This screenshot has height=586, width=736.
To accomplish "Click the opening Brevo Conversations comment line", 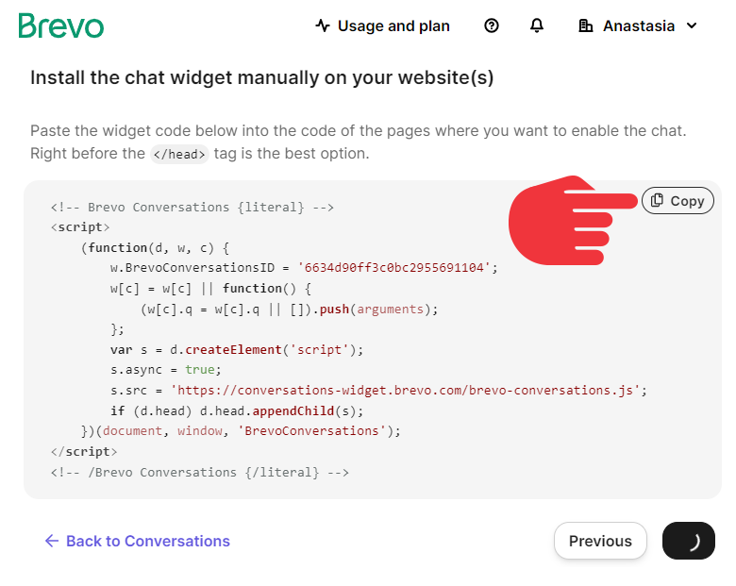I will click(192, 207).
